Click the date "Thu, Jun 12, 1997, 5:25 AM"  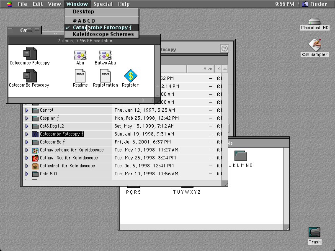(x=144, y=110)
